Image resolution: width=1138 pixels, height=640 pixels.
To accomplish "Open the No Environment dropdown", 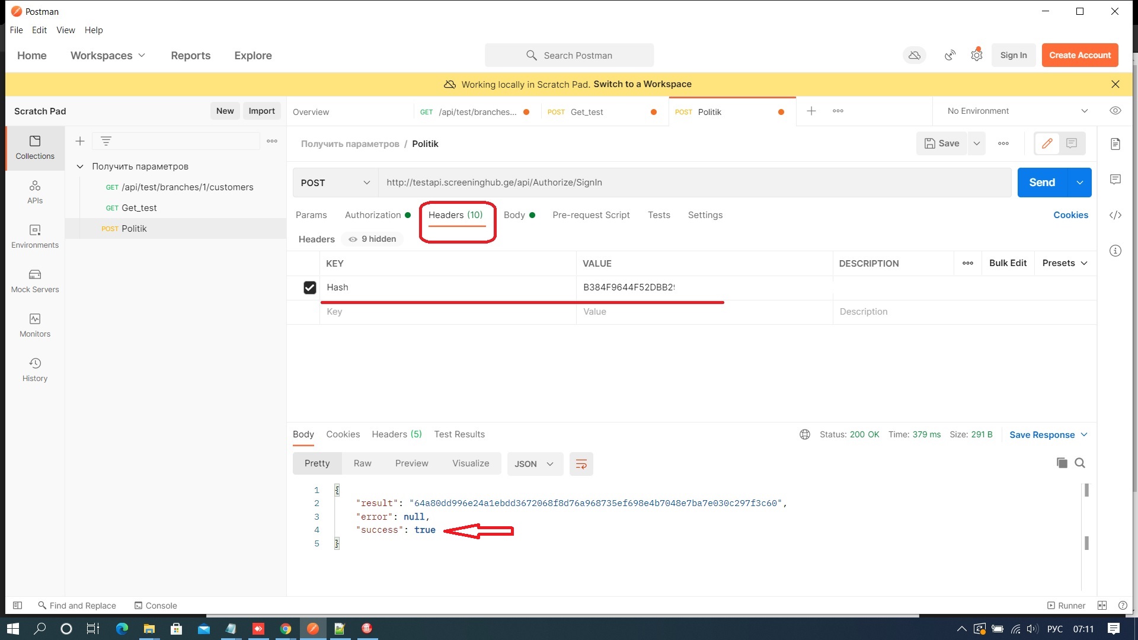I will pos(1017,111).
